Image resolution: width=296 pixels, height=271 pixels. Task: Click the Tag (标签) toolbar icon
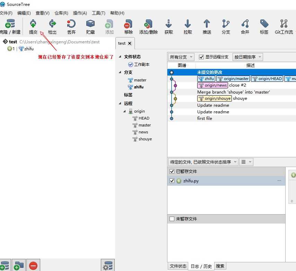pyautogui.click(x=264, y=24)
